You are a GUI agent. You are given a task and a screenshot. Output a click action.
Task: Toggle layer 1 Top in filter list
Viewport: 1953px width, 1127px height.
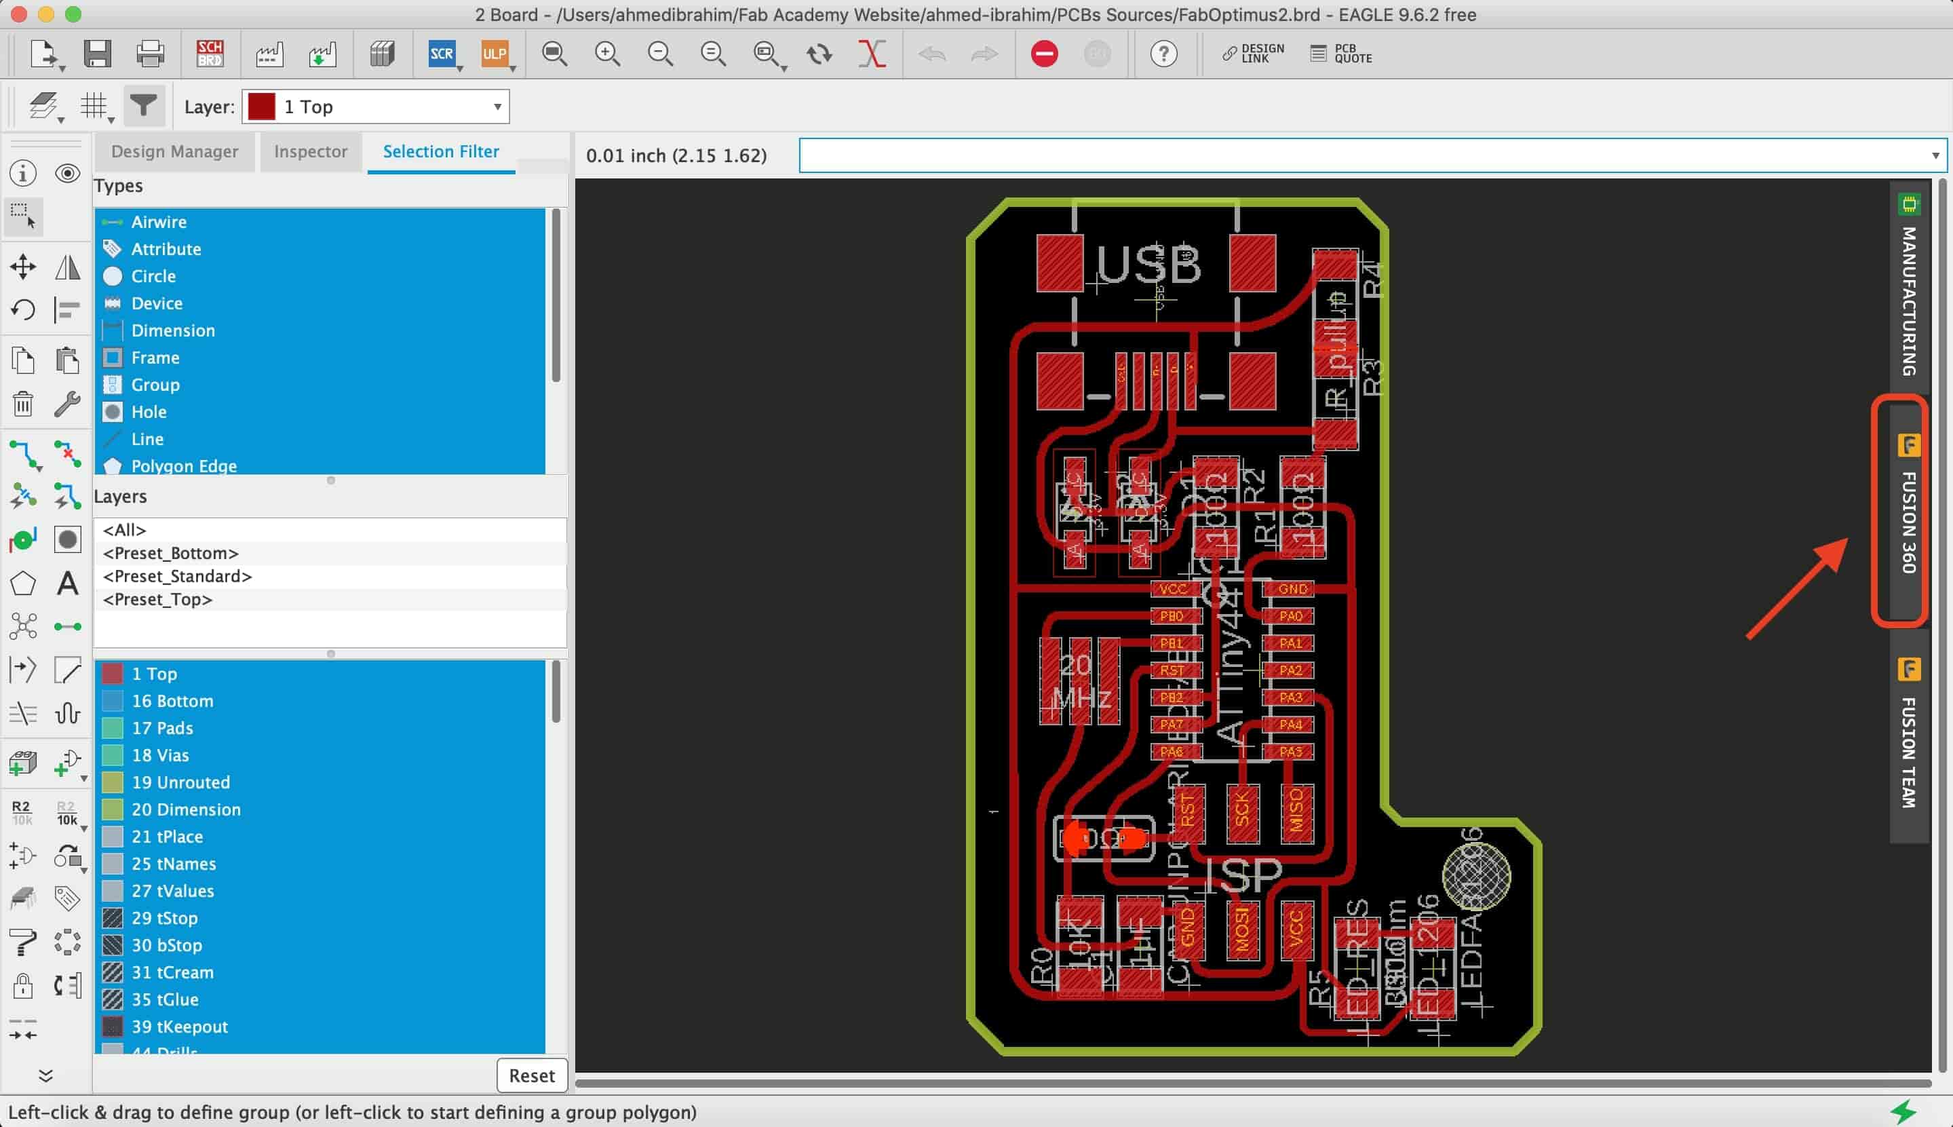320,673
